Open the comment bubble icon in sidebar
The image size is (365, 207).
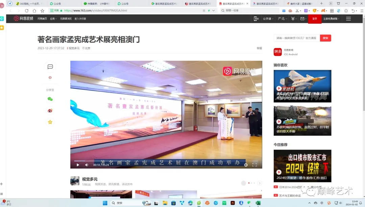(x=50, y=67)
